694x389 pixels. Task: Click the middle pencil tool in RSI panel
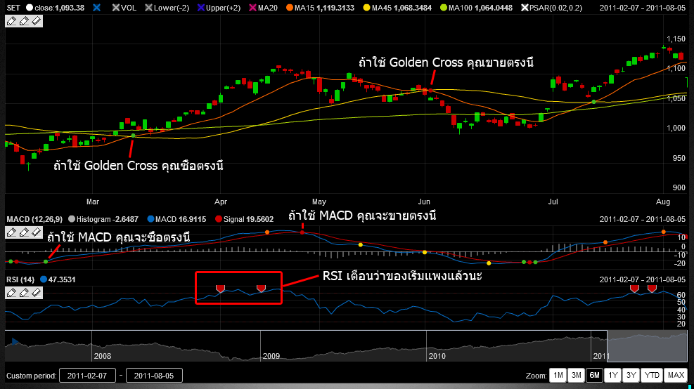(24, 292)
